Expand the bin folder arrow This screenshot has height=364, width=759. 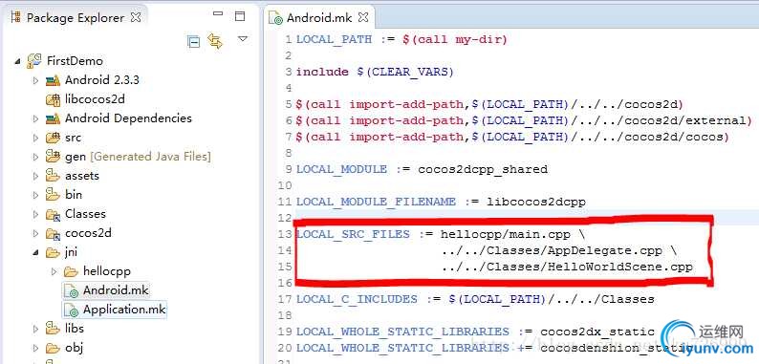pyautogui.click(x=35, y=195)
